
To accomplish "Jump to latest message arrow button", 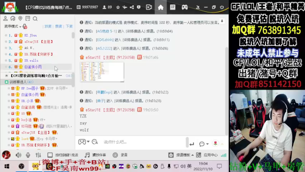I will click(222, 21).
